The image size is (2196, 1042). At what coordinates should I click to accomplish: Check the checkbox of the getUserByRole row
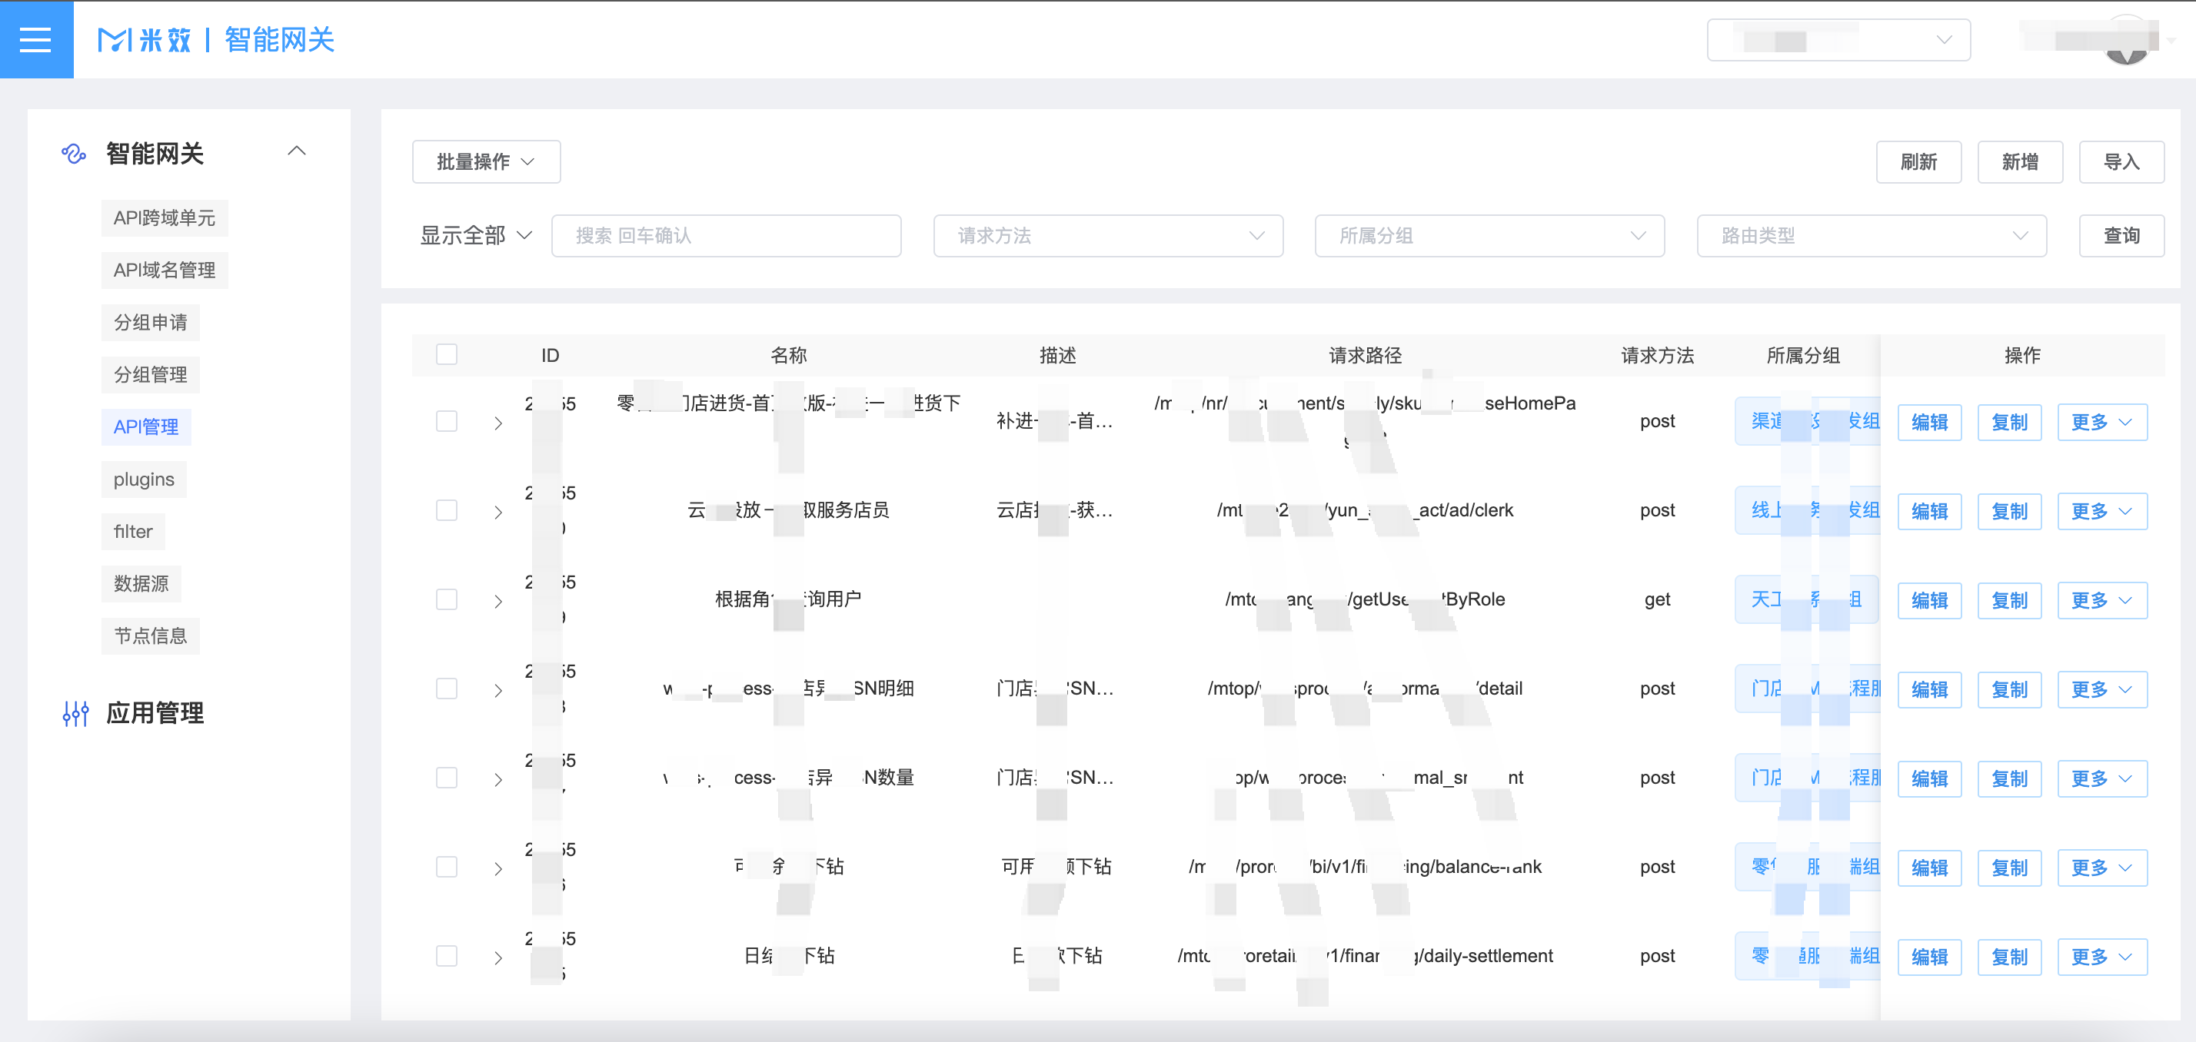tap(447, 600)
